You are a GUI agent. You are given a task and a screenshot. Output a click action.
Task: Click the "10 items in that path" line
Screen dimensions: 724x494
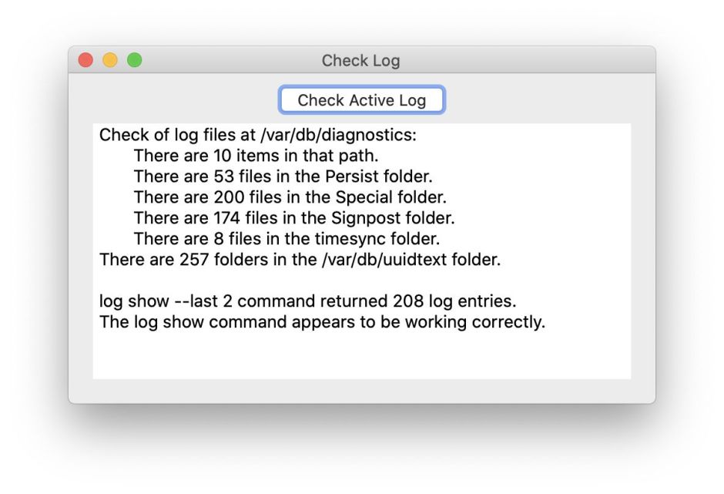click(256, 156)
